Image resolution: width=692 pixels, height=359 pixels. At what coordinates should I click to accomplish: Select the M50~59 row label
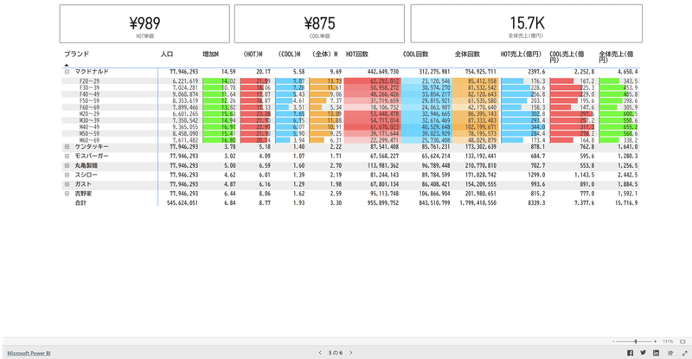(x=90, y=133)
